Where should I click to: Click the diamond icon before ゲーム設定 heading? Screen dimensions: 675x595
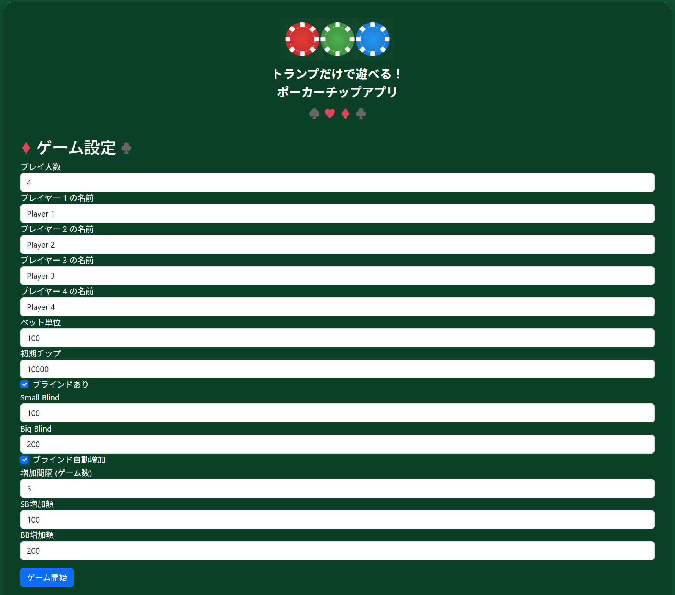tap(26, 148)
